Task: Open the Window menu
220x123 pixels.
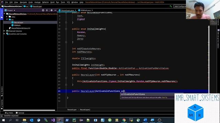Action: coord(75,2)
